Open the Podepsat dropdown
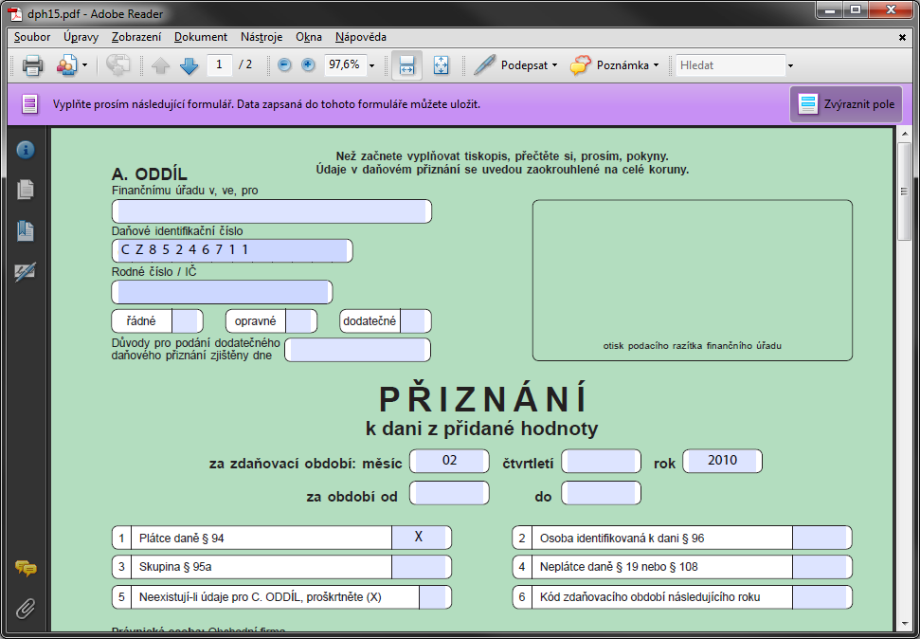920x639 pixels. click(x=554, y=65)
